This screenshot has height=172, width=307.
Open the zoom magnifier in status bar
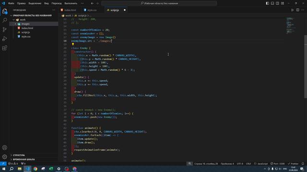189,163
